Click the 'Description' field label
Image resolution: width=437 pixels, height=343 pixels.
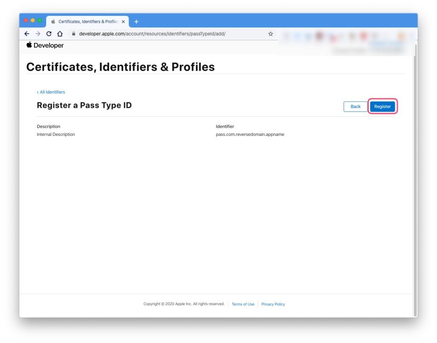tap(49, 126)
